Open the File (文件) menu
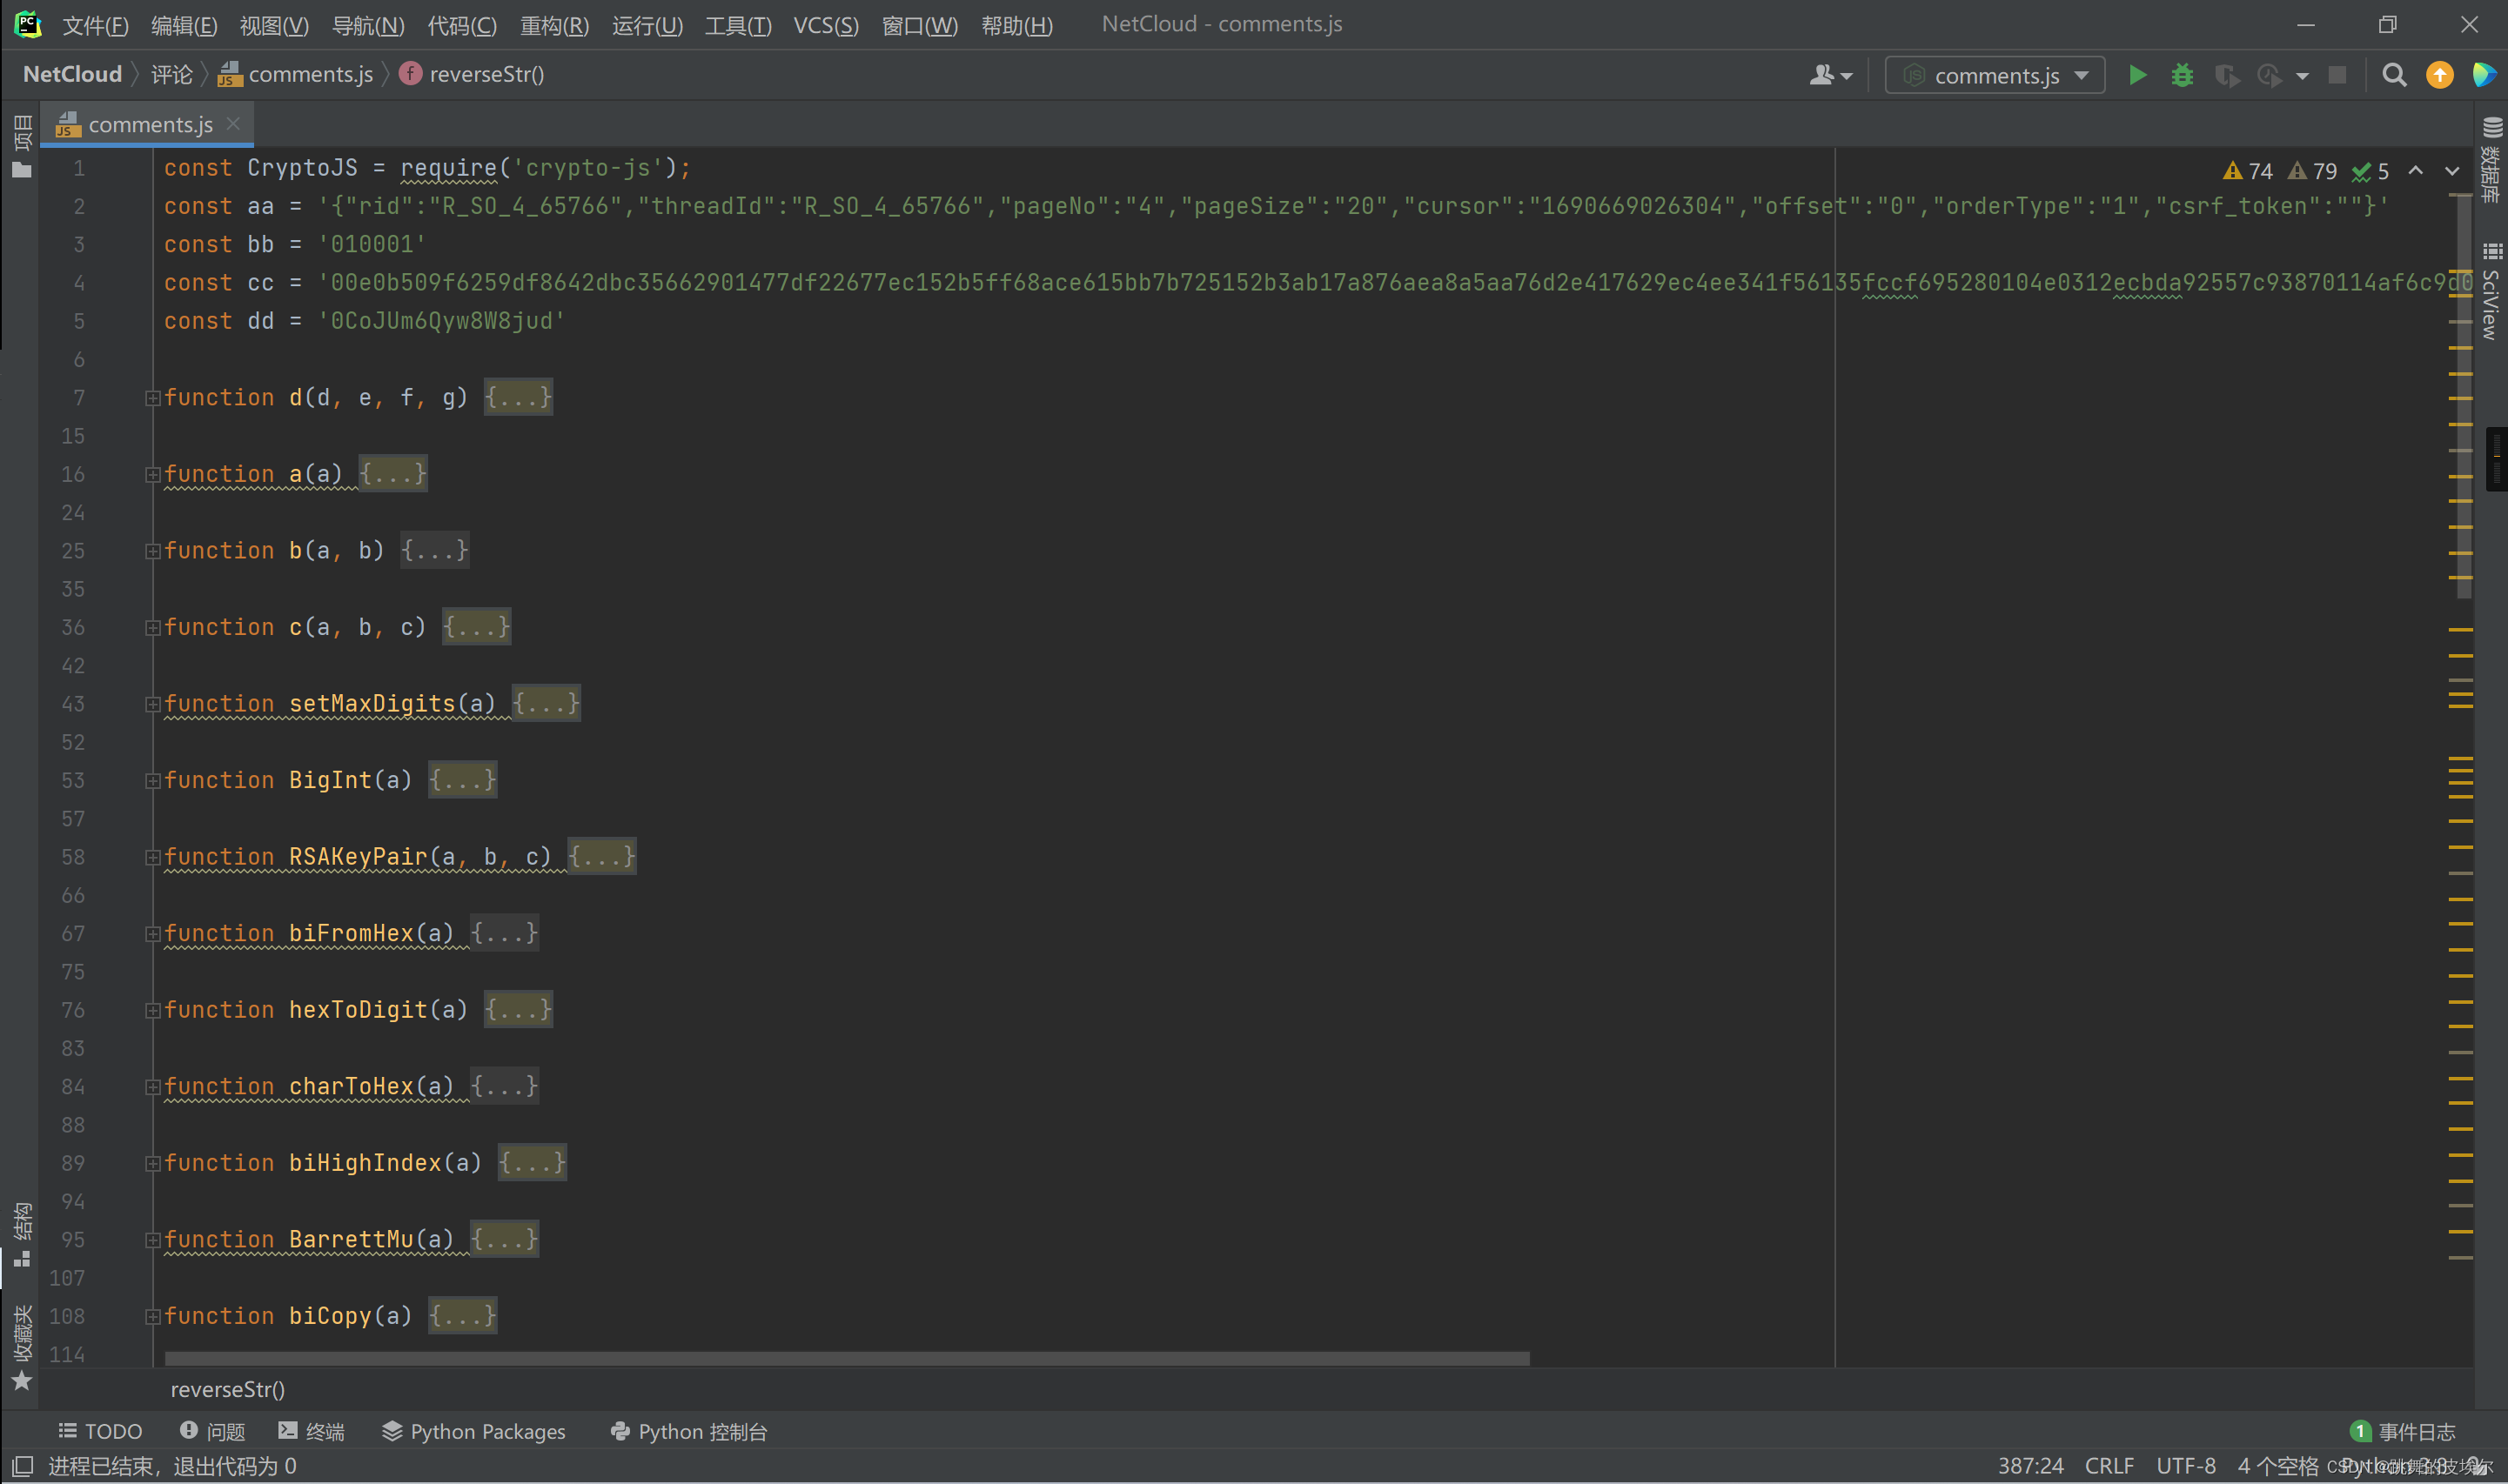Viewport: 2508px width, 1484px height. pyautogui.click(x=95, y=25)
